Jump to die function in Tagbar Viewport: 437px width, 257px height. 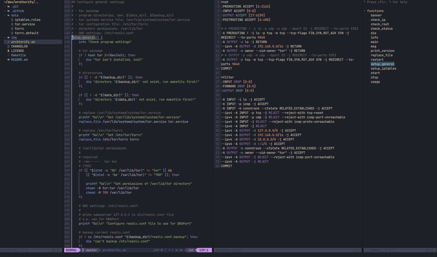pos(373,33)
